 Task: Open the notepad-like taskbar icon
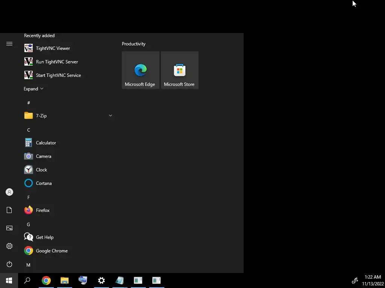120,280
